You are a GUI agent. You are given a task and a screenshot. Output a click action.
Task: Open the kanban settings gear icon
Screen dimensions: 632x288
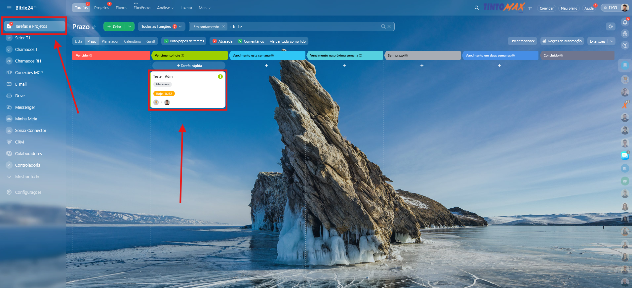(611, 26)
